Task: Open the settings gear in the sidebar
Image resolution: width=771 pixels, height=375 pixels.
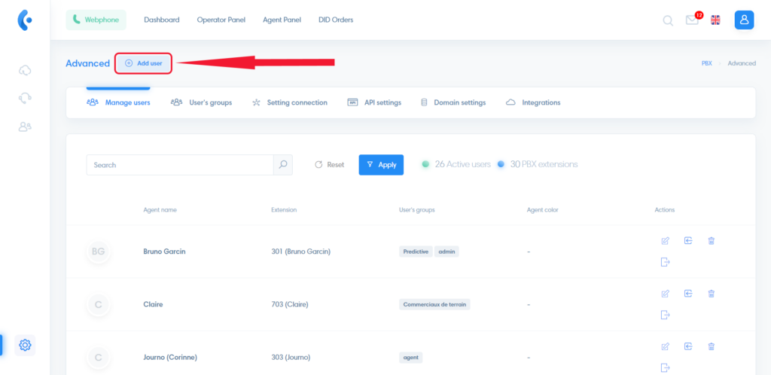Action: [25, 346]
